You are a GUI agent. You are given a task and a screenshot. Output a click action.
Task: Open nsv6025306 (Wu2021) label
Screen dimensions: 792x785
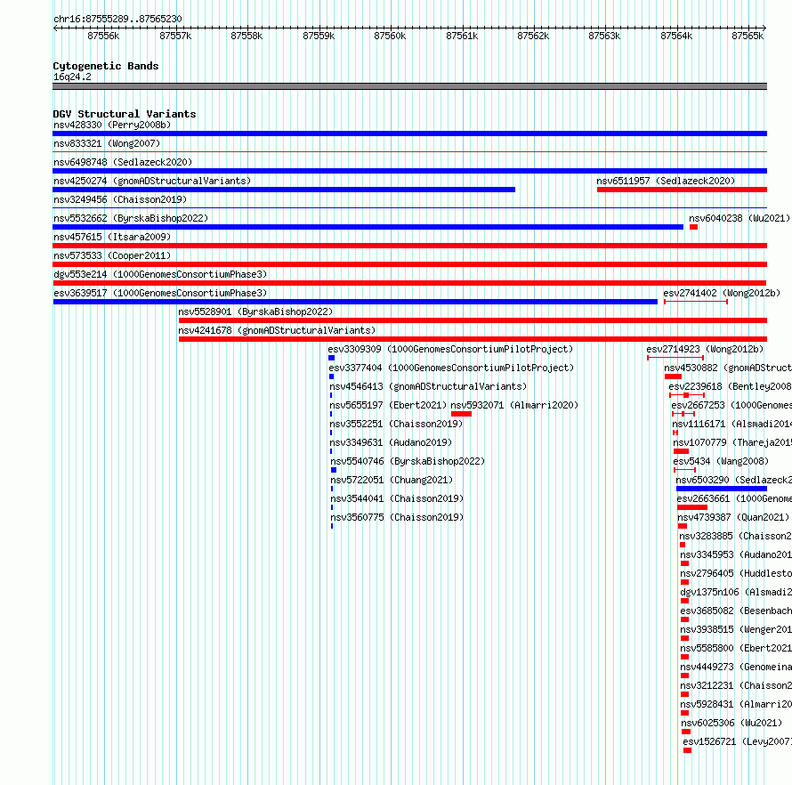point(731,723)
